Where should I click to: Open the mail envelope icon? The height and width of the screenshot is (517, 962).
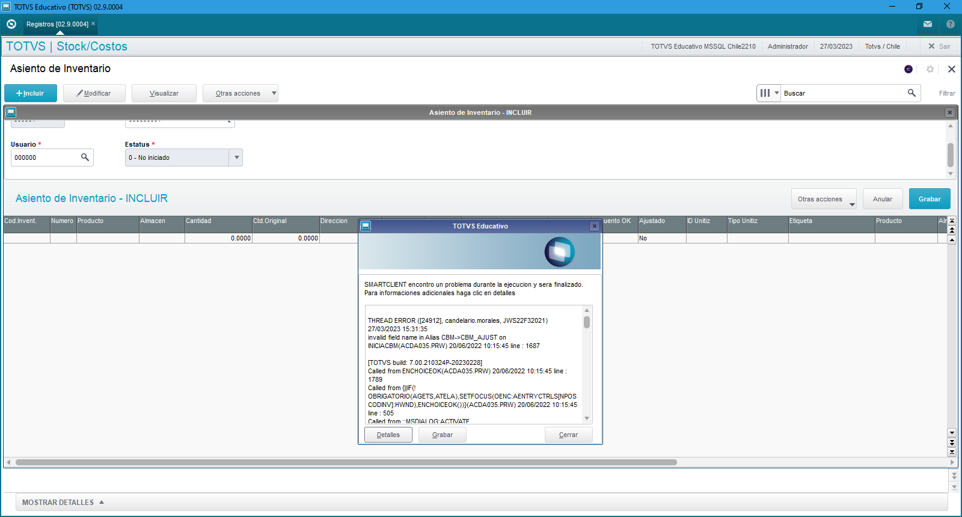coord(928,24)
